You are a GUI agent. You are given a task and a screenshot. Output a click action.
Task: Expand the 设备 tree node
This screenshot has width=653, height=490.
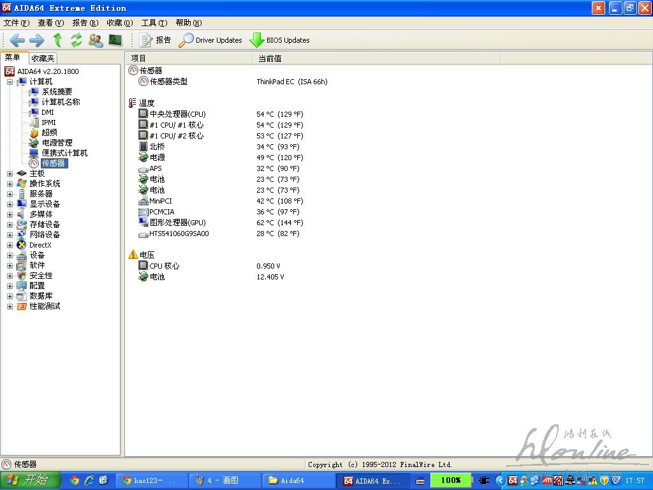10,255
